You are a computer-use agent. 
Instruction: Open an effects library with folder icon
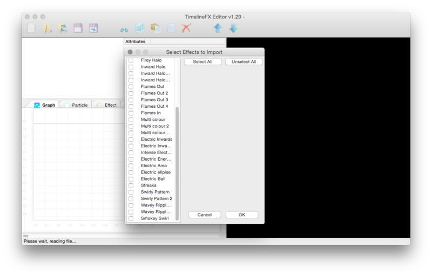(x=47, y=28)
